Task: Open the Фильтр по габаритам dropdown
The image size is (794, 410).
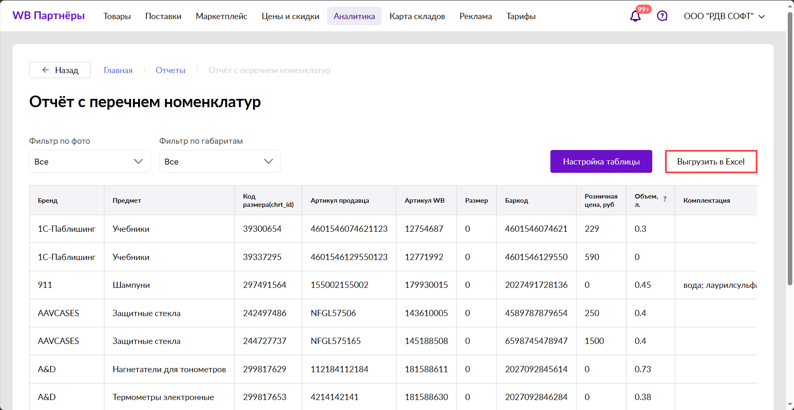Action: [219, 162]
